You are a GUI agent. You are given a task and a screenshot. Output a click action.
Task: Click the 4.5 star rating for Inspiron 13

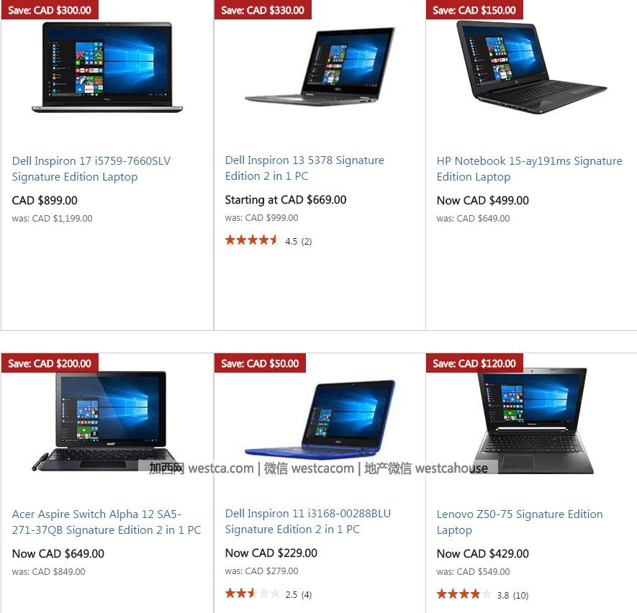point(268,241)
